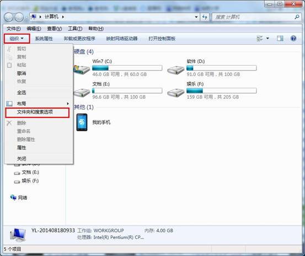Click the 我的手机 label

pos(101,122)
